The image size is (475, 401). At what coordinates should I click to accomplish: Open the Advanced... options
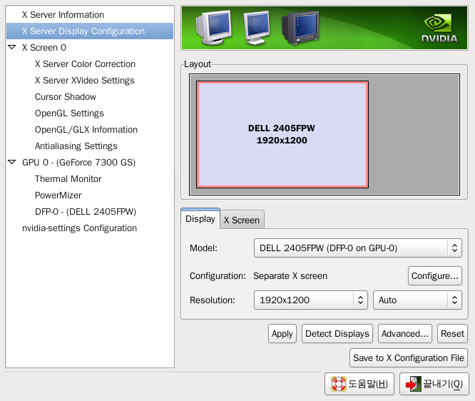coord(404,334)
